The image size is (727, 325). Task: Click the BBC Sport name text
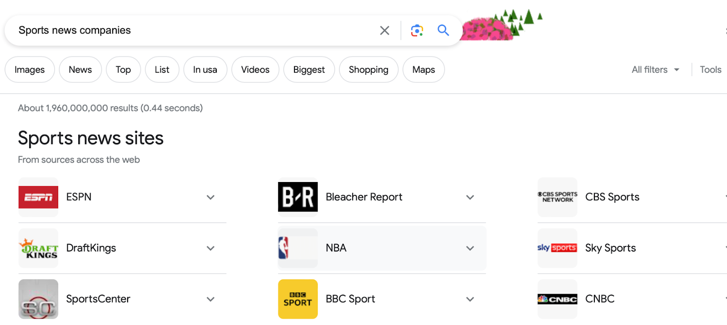pyautogui.click(x=350, y=299)
